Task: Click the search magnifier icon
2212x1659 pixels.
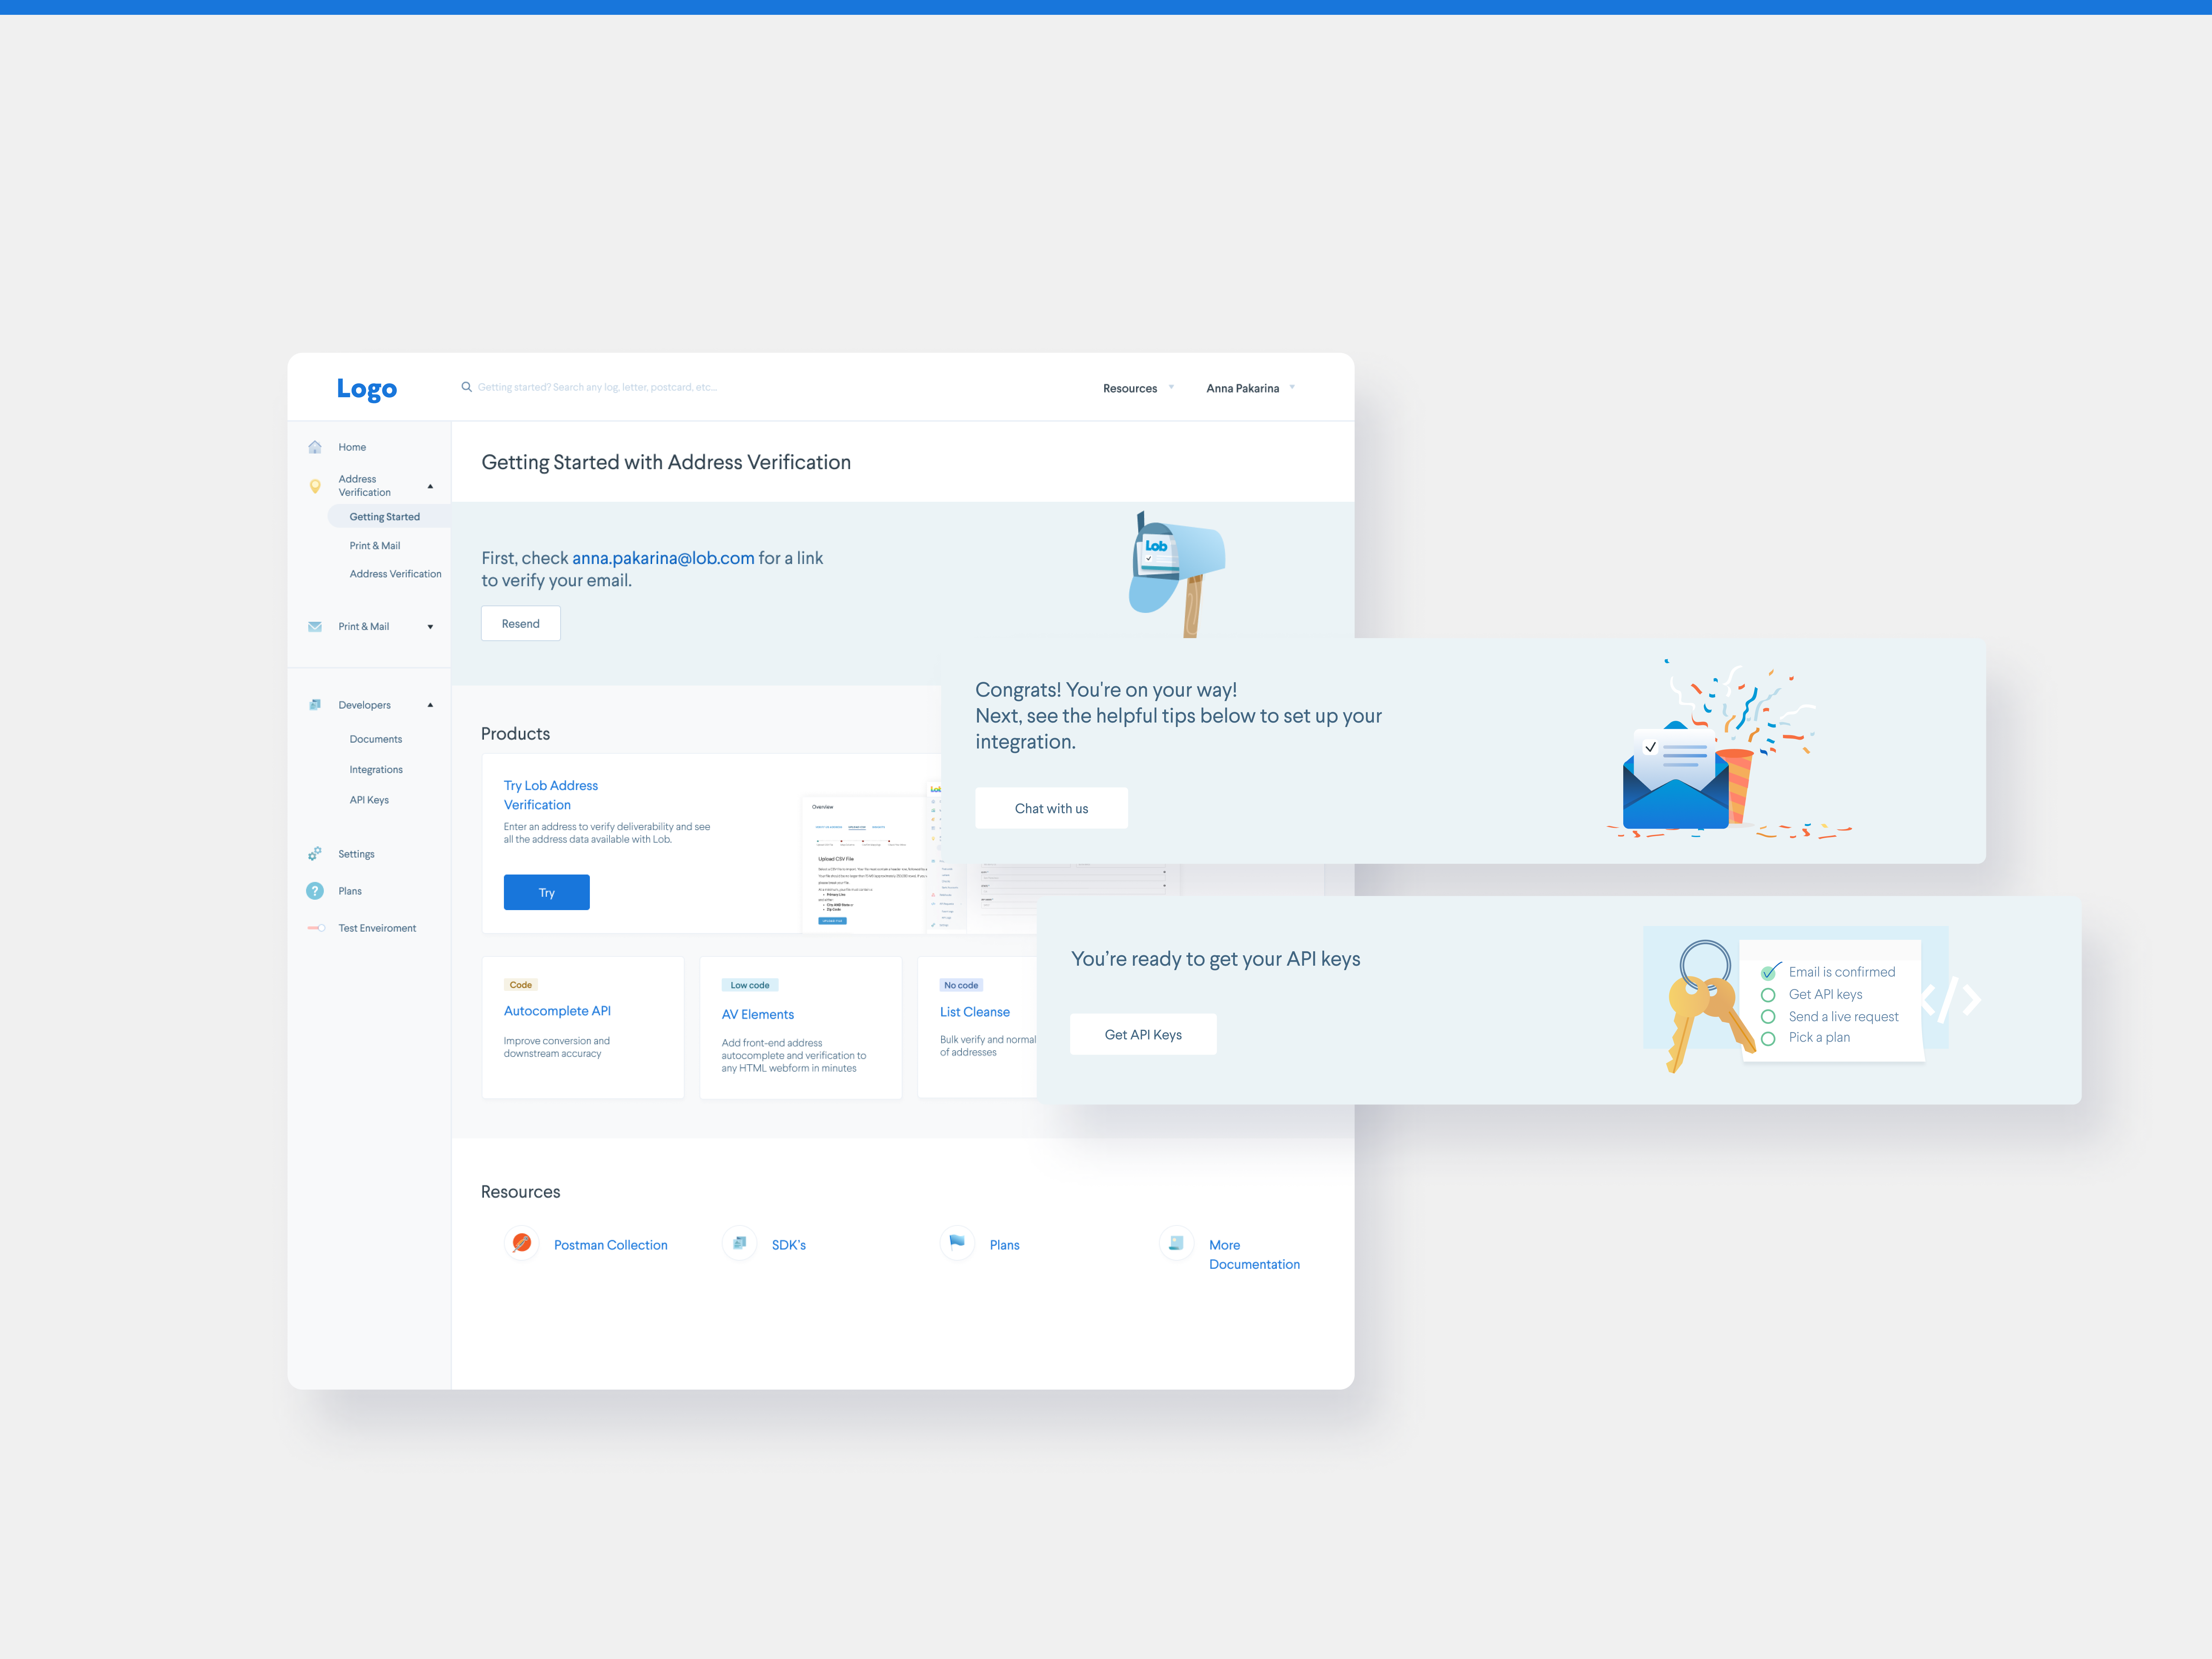Action: click(x=466, y=387)
